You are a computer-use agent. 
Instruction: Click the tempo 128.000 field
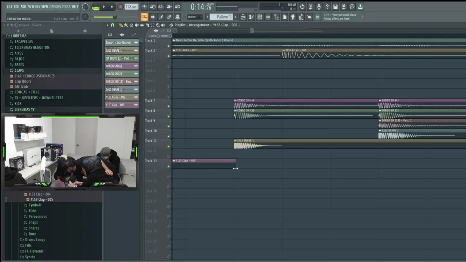(131, 7)
